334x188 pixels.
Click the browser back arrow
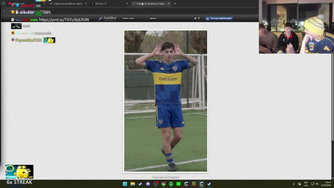pyautogui.click(x=4, y=11)
